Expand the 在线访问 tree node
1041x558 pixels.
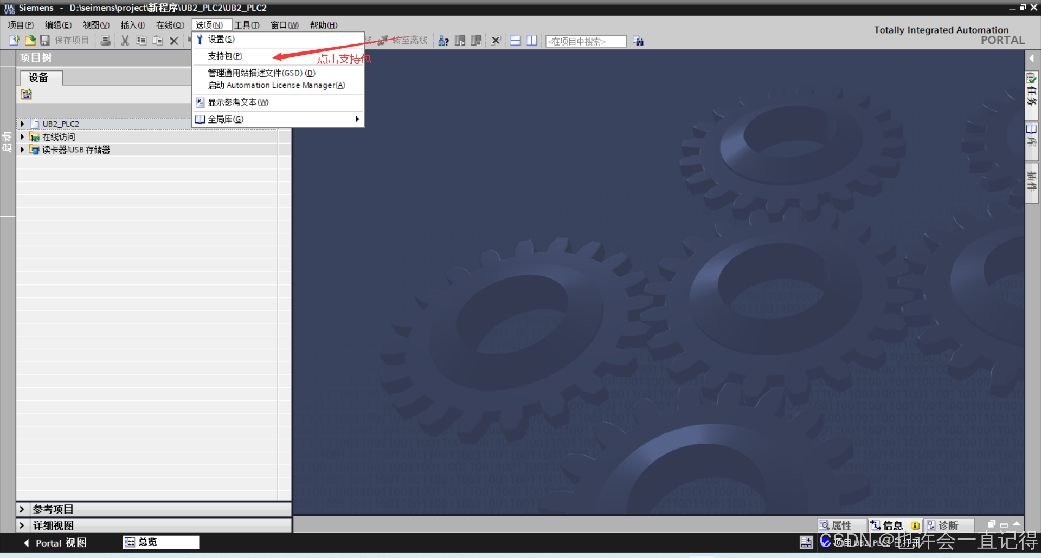(22, 137)
